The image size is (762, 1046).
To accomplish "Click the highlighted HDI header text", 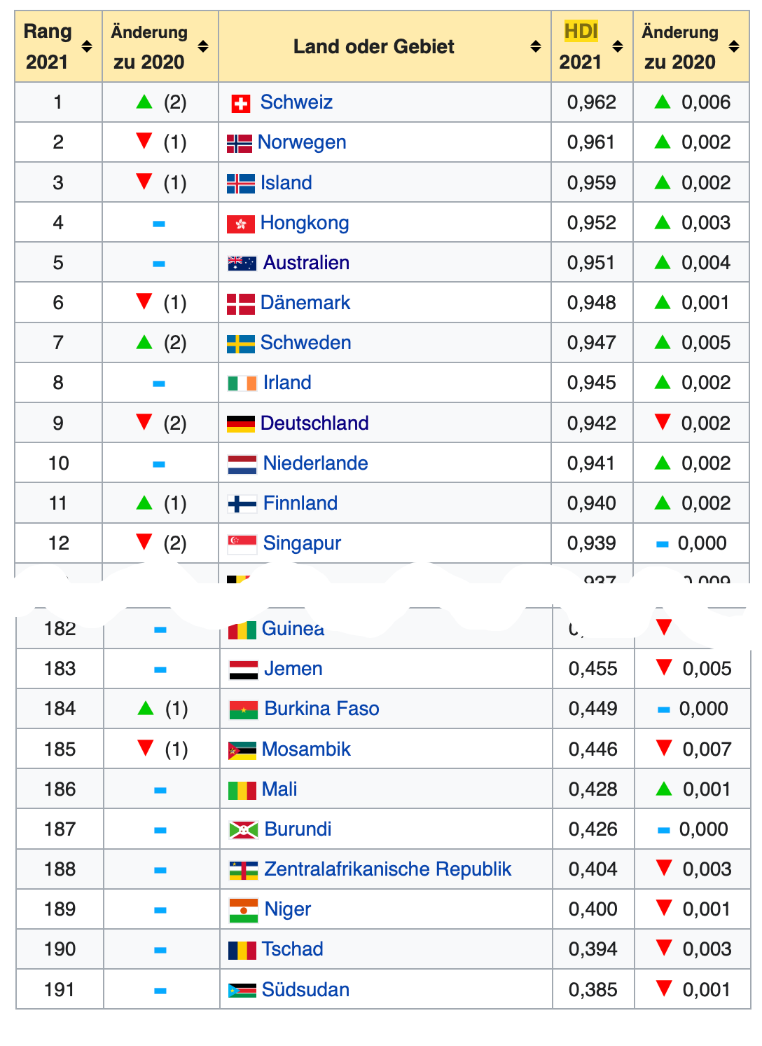I will (581, 32).
